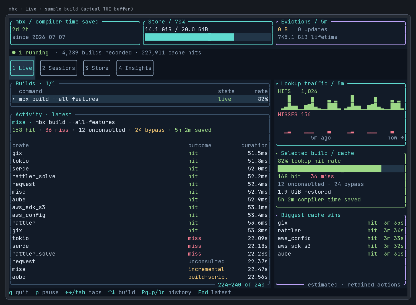Click the up-down arrows build hint
Image resolution: width=416 pixels, height=305 pixels.
tap(122, 292)
